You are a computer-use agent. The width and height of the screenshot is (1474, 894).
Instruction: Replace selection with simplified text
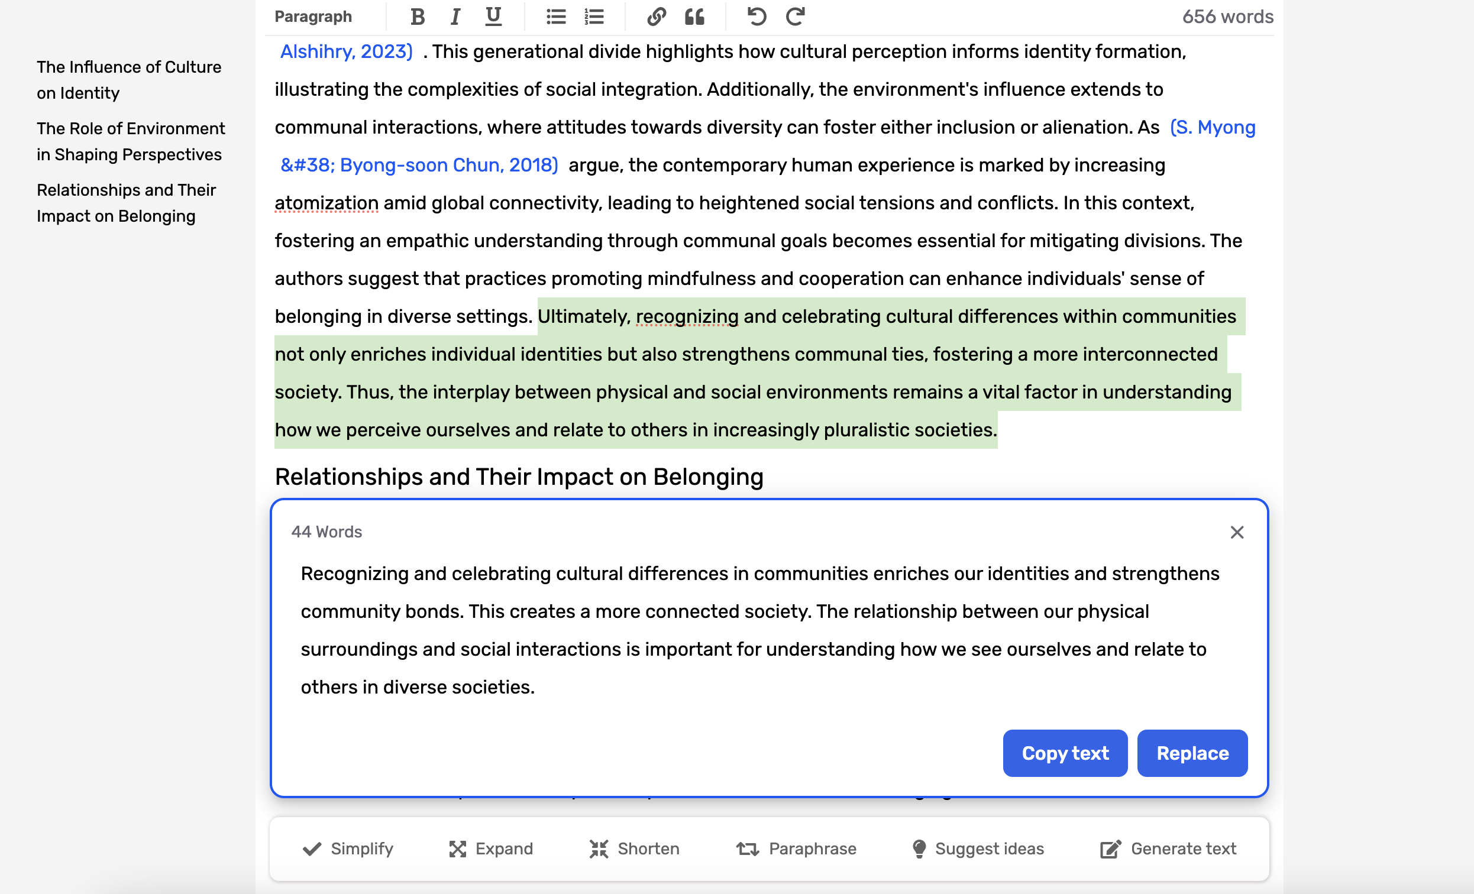pos(1192,753)
